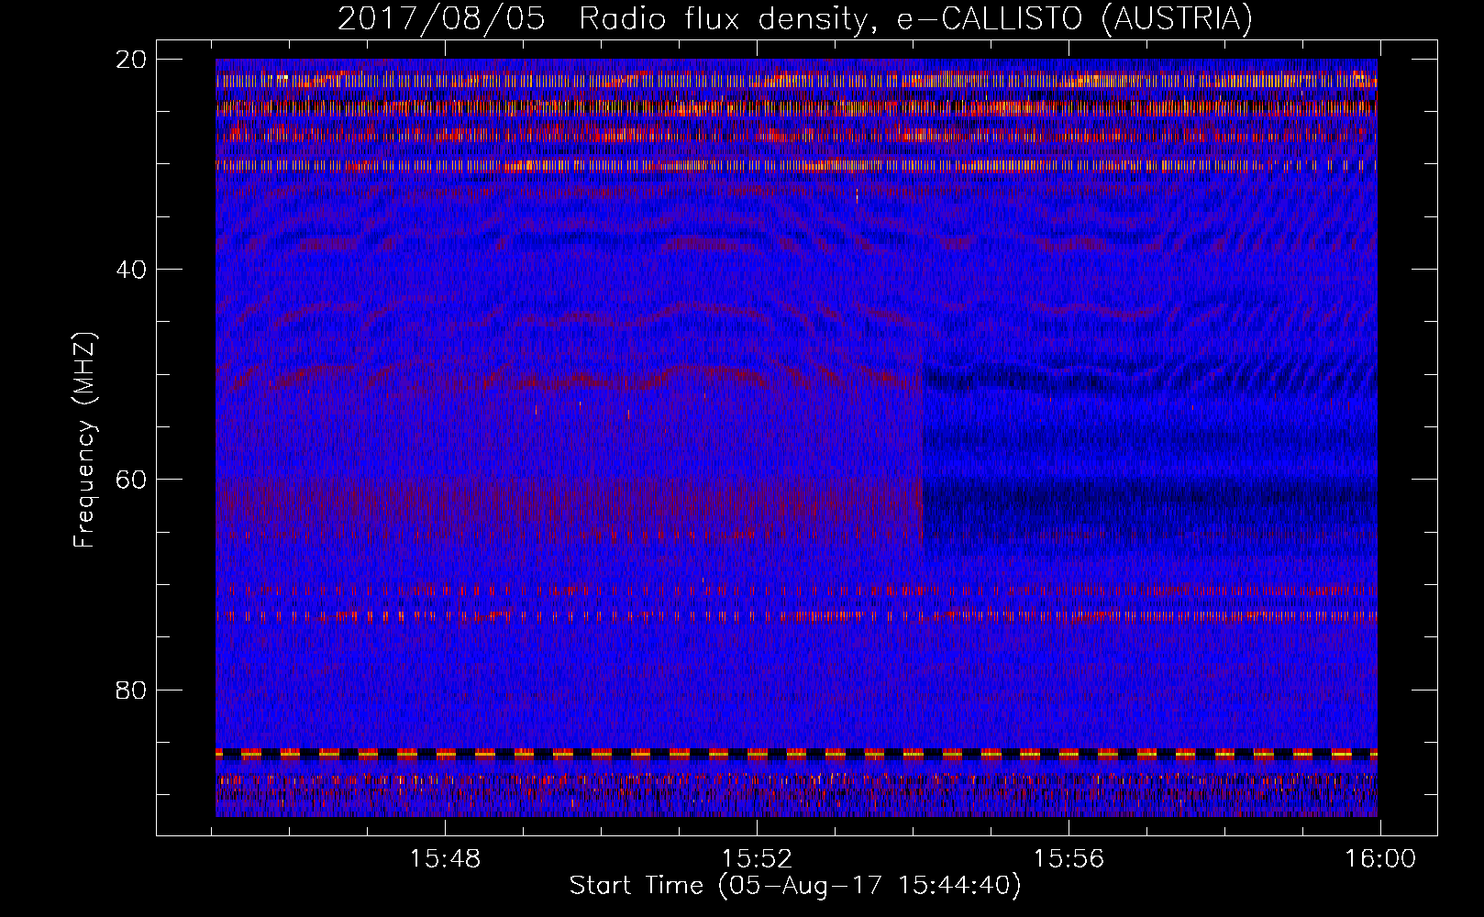Click the frequency tick label '60'
Viewport: 1484px width, 917px height.
tap(130, 479)
